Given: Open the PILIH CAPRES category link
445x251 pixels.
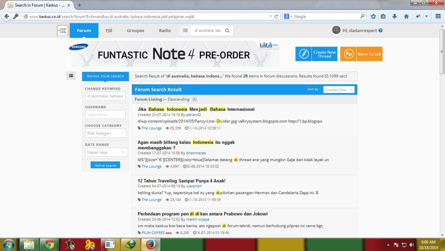Looking at the screenshot, I should click(x=153, y=233).
